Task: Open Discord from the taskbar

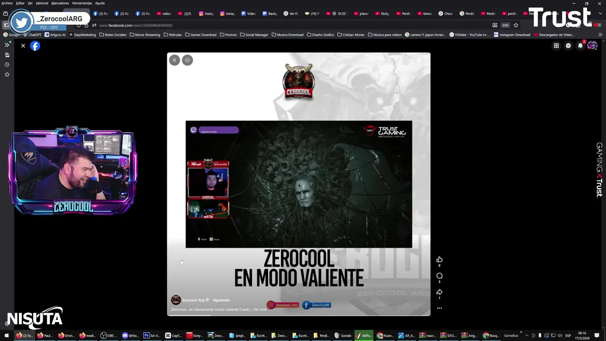Action: [x=130, y=335]
